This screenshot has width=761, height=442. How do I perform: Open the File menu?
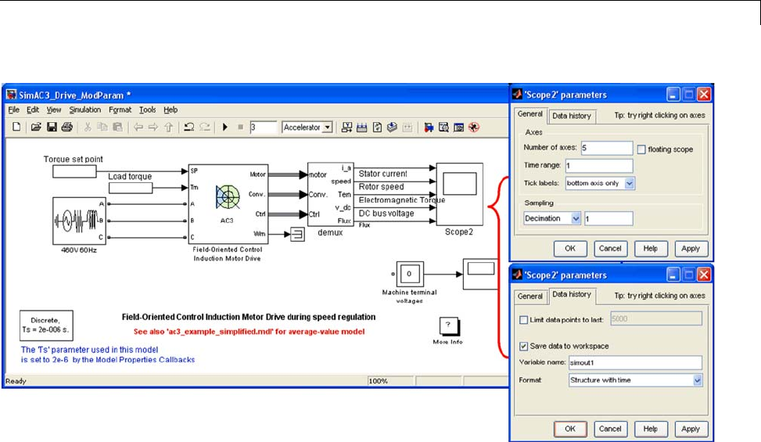[13, 110]
